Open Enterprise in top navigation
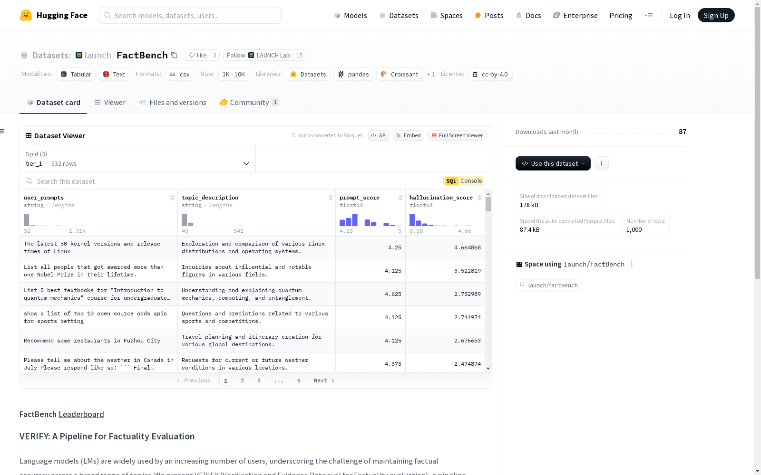This screenshot has width=761, height=475. 575,15
